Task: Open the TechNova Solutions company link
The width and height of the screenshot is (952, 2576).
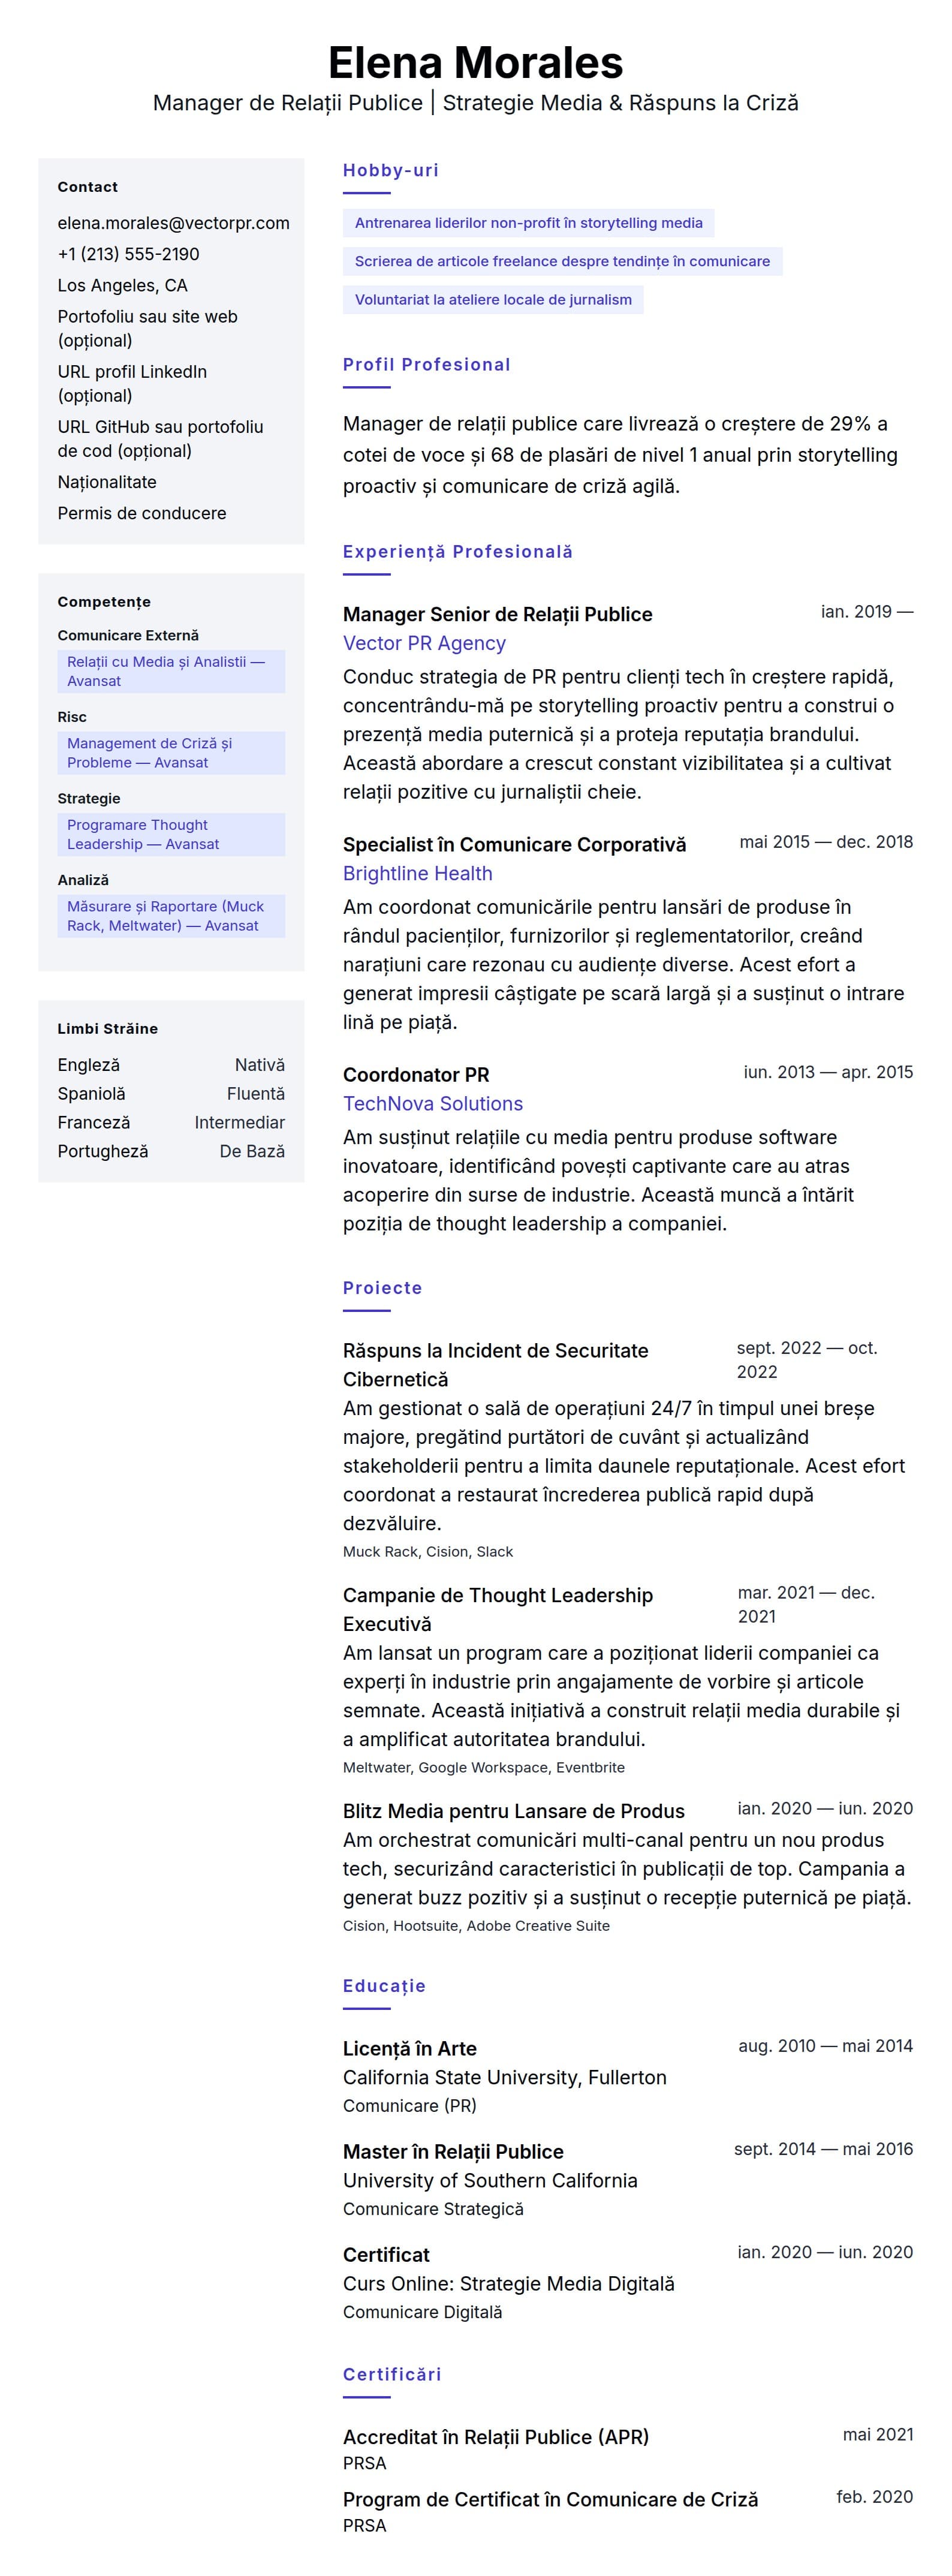Action: [x=432, y=1103]
